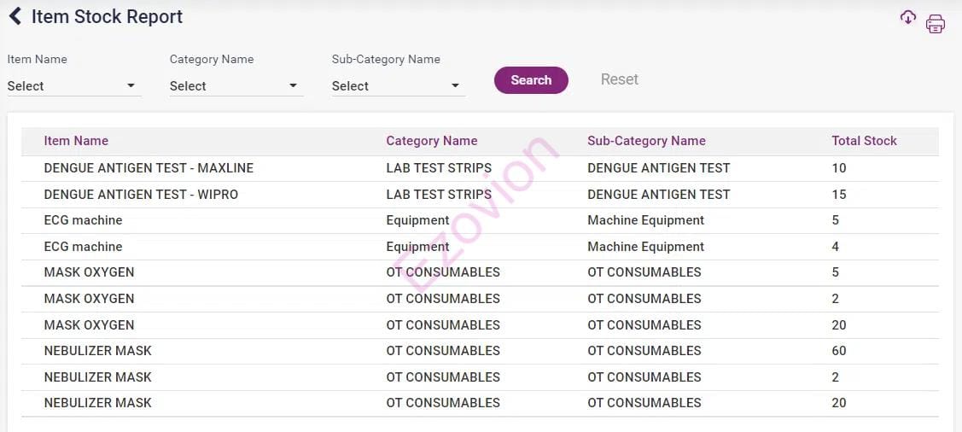Open the Item Name dropdown
This screenshot has height=432, width=962.
pos(73,86)
